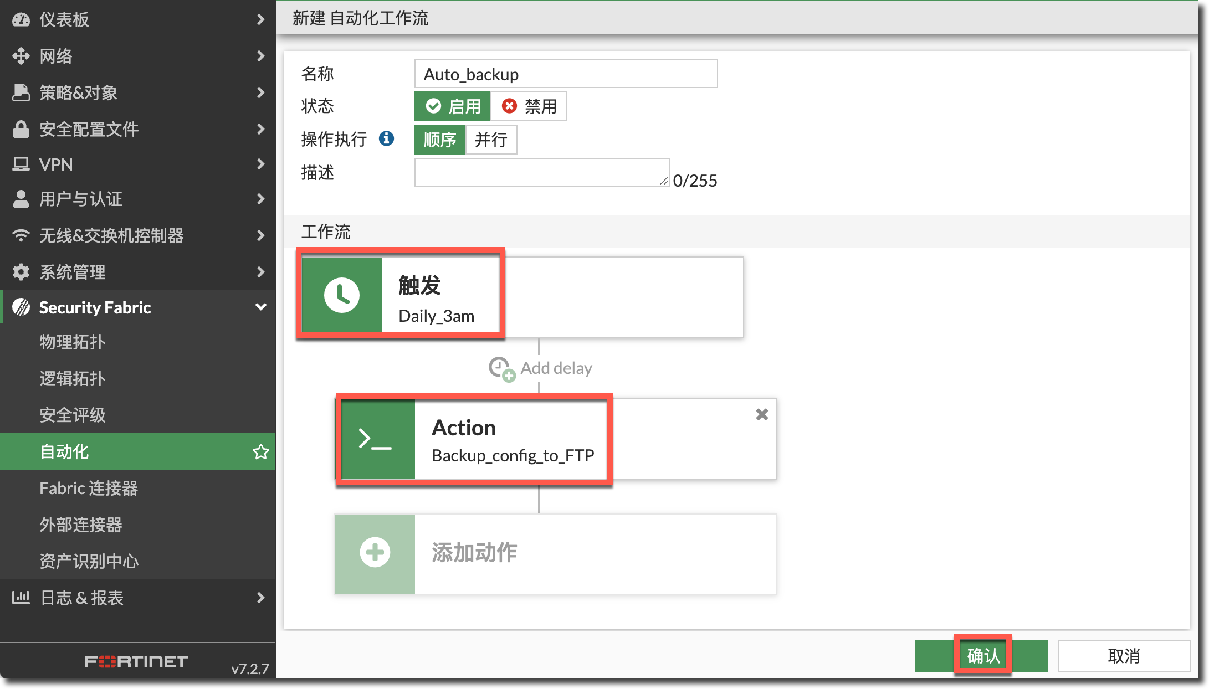1209x689 pixels.
Task: Select the VPN monitor icon in sidebar
Action: pos(21,164)
